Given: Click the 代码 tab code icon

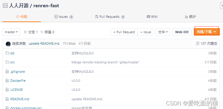Looking at the screenshot, I should coord(17,17).
